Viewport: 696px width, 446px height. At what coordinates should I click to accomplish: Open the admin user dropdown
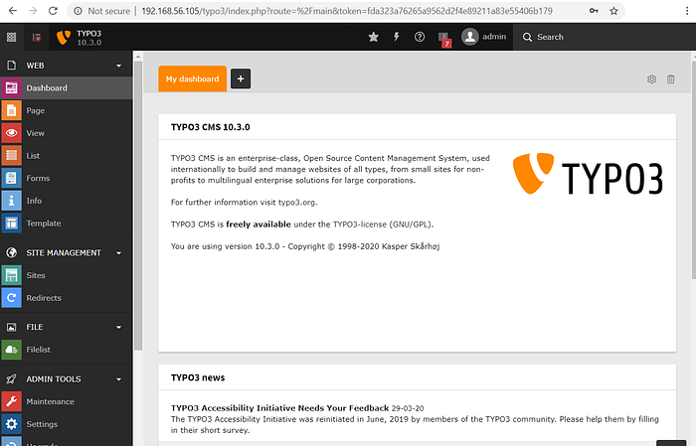(484, 37)
